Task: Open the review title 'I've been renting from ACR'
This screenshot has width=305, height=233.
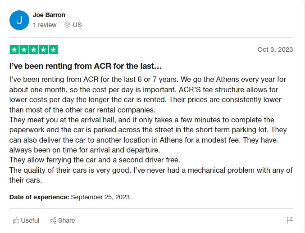Action: [86, 66]
